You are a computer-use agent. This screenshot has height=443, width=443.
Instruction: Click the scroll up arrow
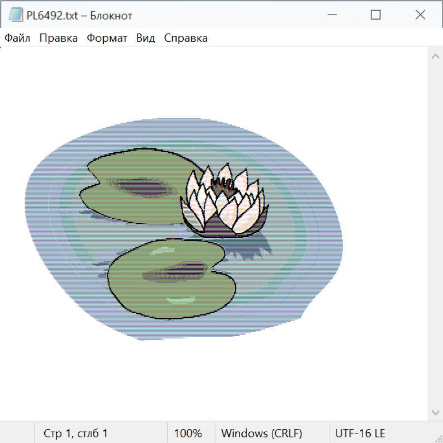click(435, 57)
